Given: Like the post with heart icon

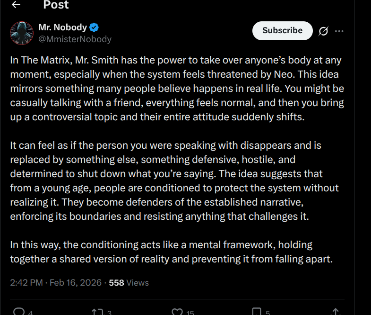Looking at the screenshot, I should point(177,312).
